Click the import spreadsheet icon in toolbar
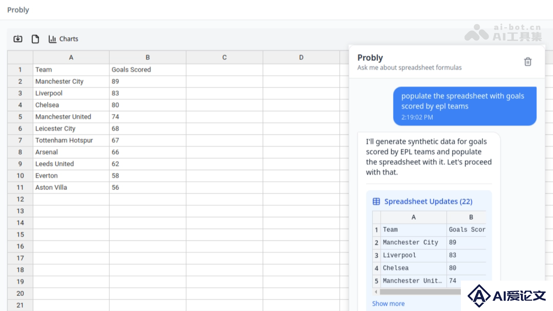 click(x=18, y=39)
